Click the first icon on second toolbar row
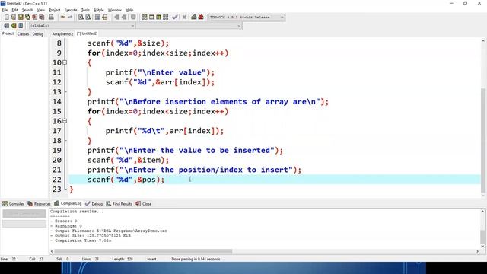This screenshot has width=487, height=274. point(7,25)
